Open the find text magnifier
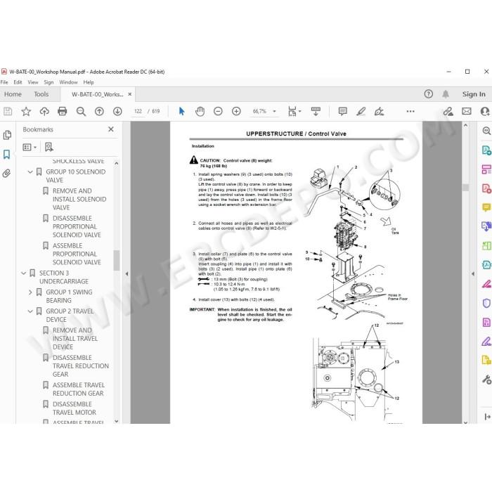 click(81, 111)
